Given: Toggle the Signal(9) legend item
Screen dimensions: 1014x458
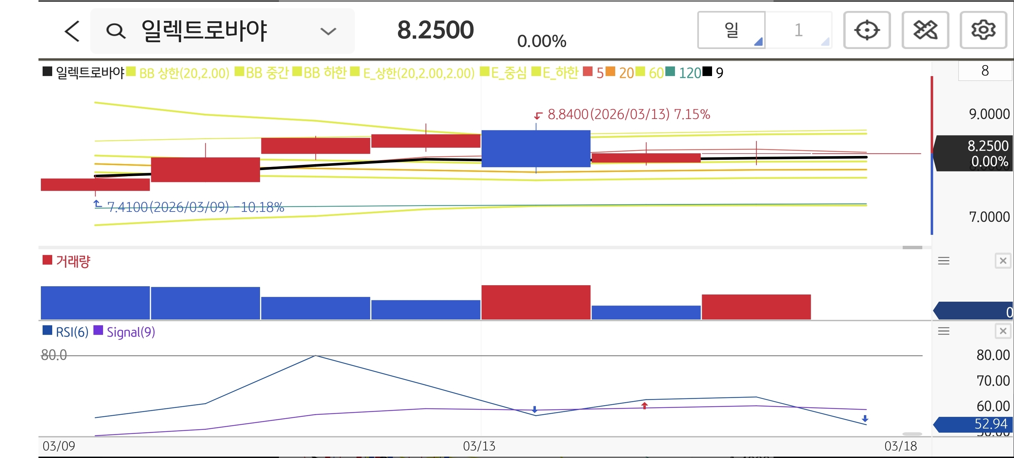Looking at the screenshot, I should pos(130,332).
